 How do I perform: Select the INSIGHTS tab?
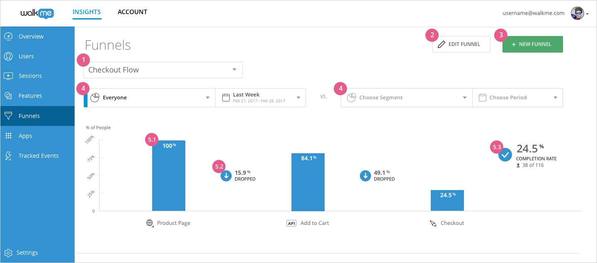click(87, 12)
